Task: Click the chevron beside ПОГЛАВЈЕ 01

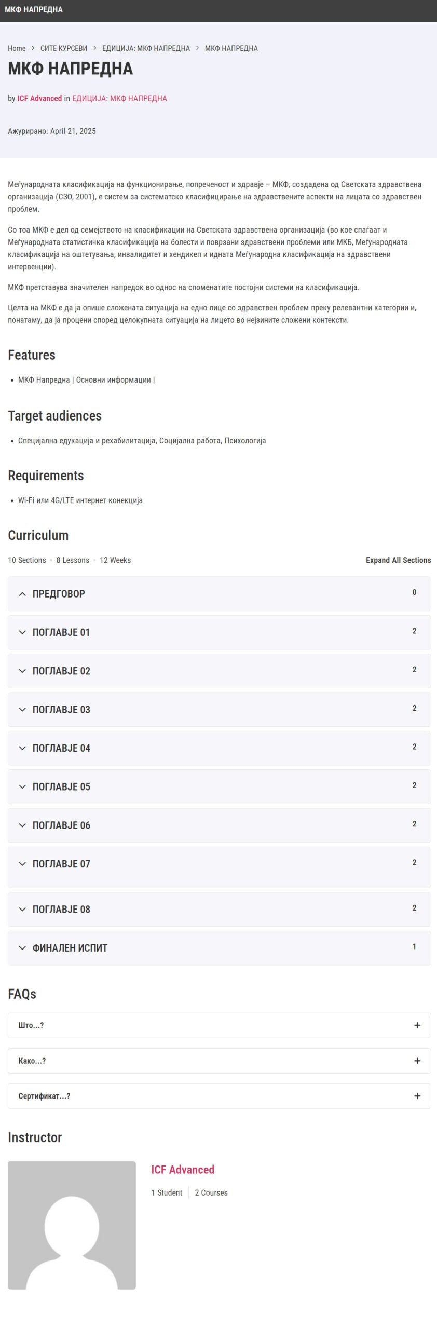Action: pos(22,632)
